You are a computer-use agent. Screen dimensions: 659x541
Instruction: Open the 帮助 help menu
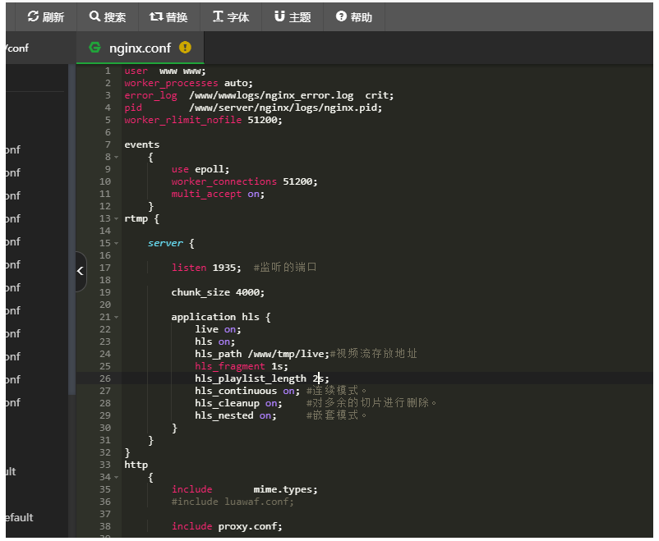pos(354,16)
